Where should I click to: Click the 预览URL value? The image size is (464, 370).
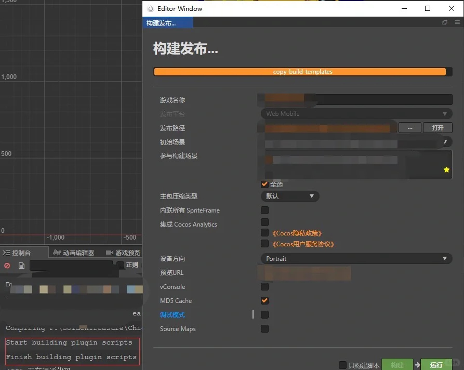point(304,273)
